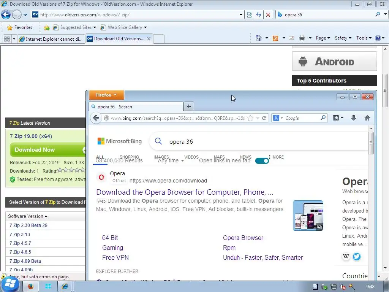Toggle Open links in new tab switch
The height and width of the screenshot is (292, 389).
pyautogui.click(x=262, y=161)
